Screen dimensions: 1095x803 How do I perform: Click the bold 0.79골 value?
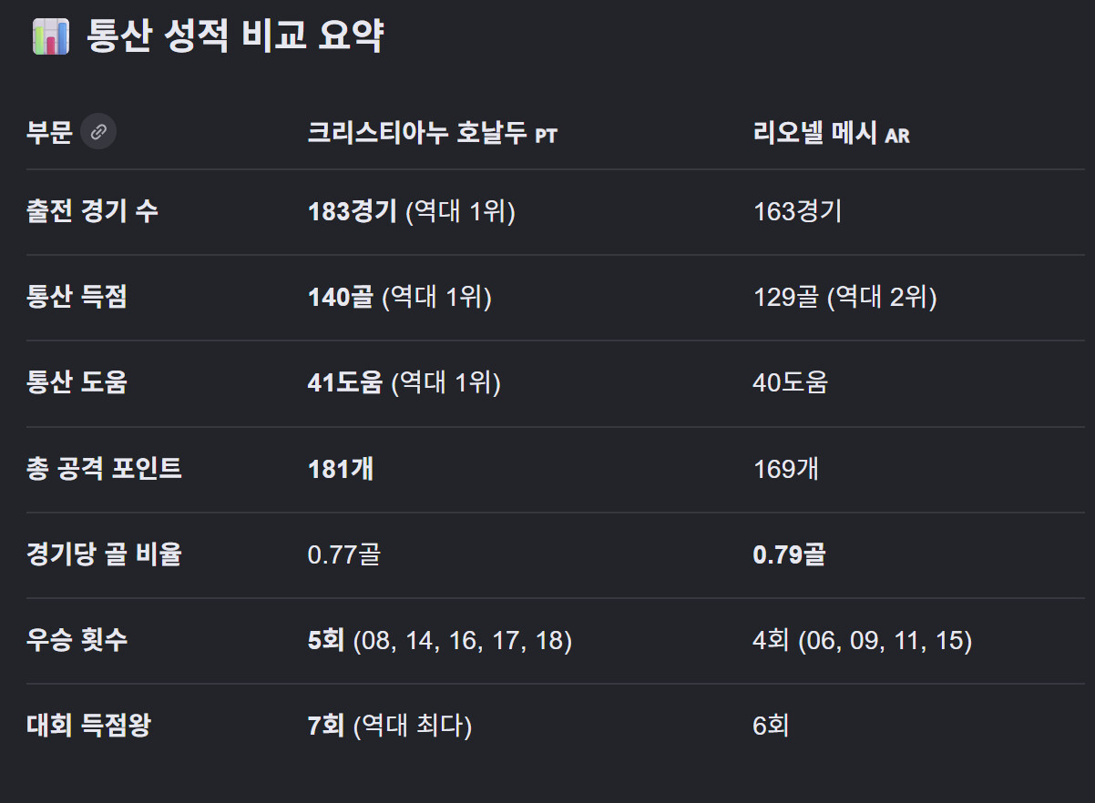789,554
